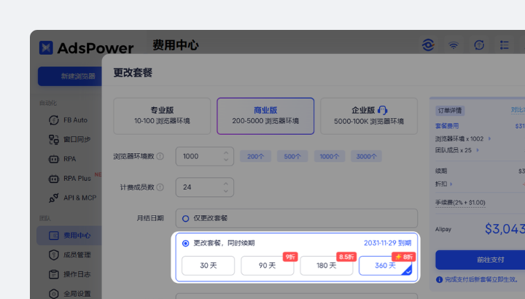The height and width of the screenshot is (299, 525).
Task: Select the 商业版 plan tab
Action: (x=265, y=116)
